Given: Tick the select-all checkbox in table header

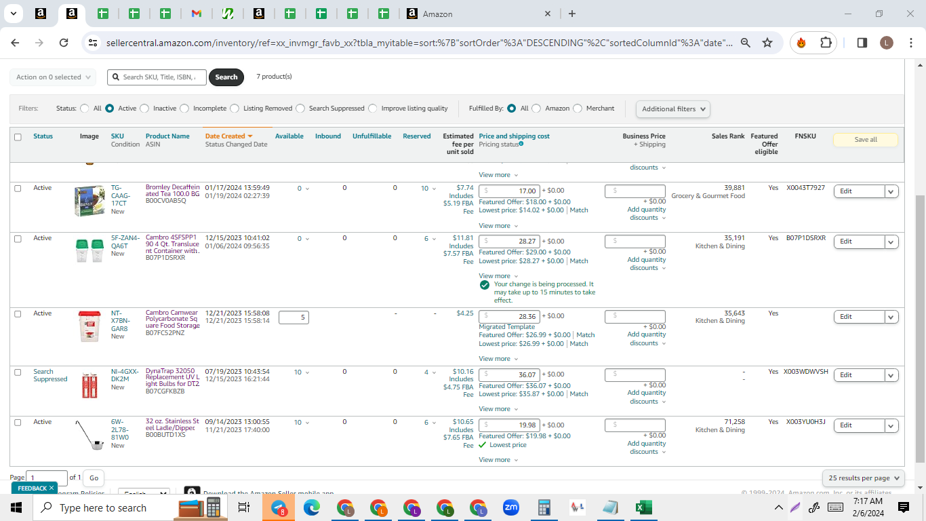Looking at the screenshot, I should (18, 137).
